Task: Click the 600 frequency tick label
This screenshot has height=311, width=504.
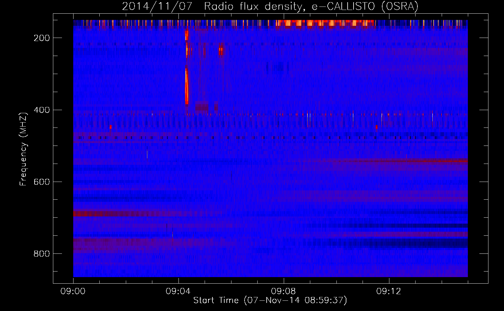Action: (x=41, y=182)
